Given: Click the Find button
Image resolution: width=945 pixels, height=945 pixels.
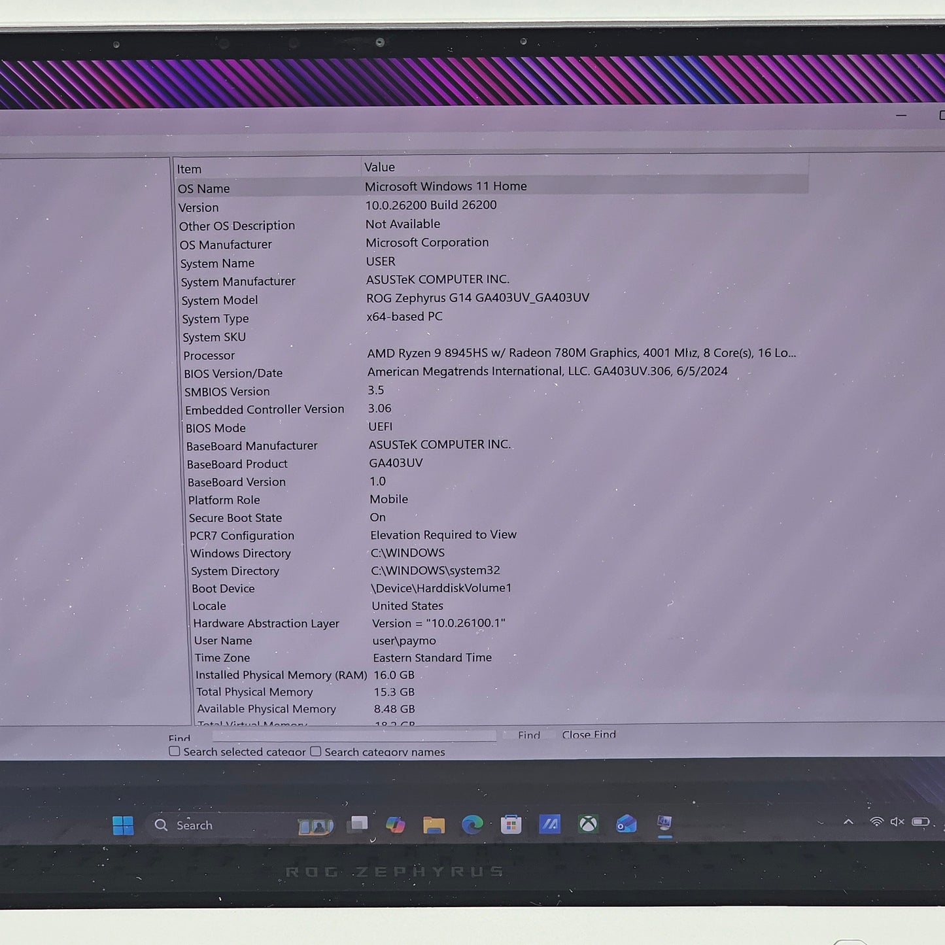Looking at the screenshot, I should 528,735.
